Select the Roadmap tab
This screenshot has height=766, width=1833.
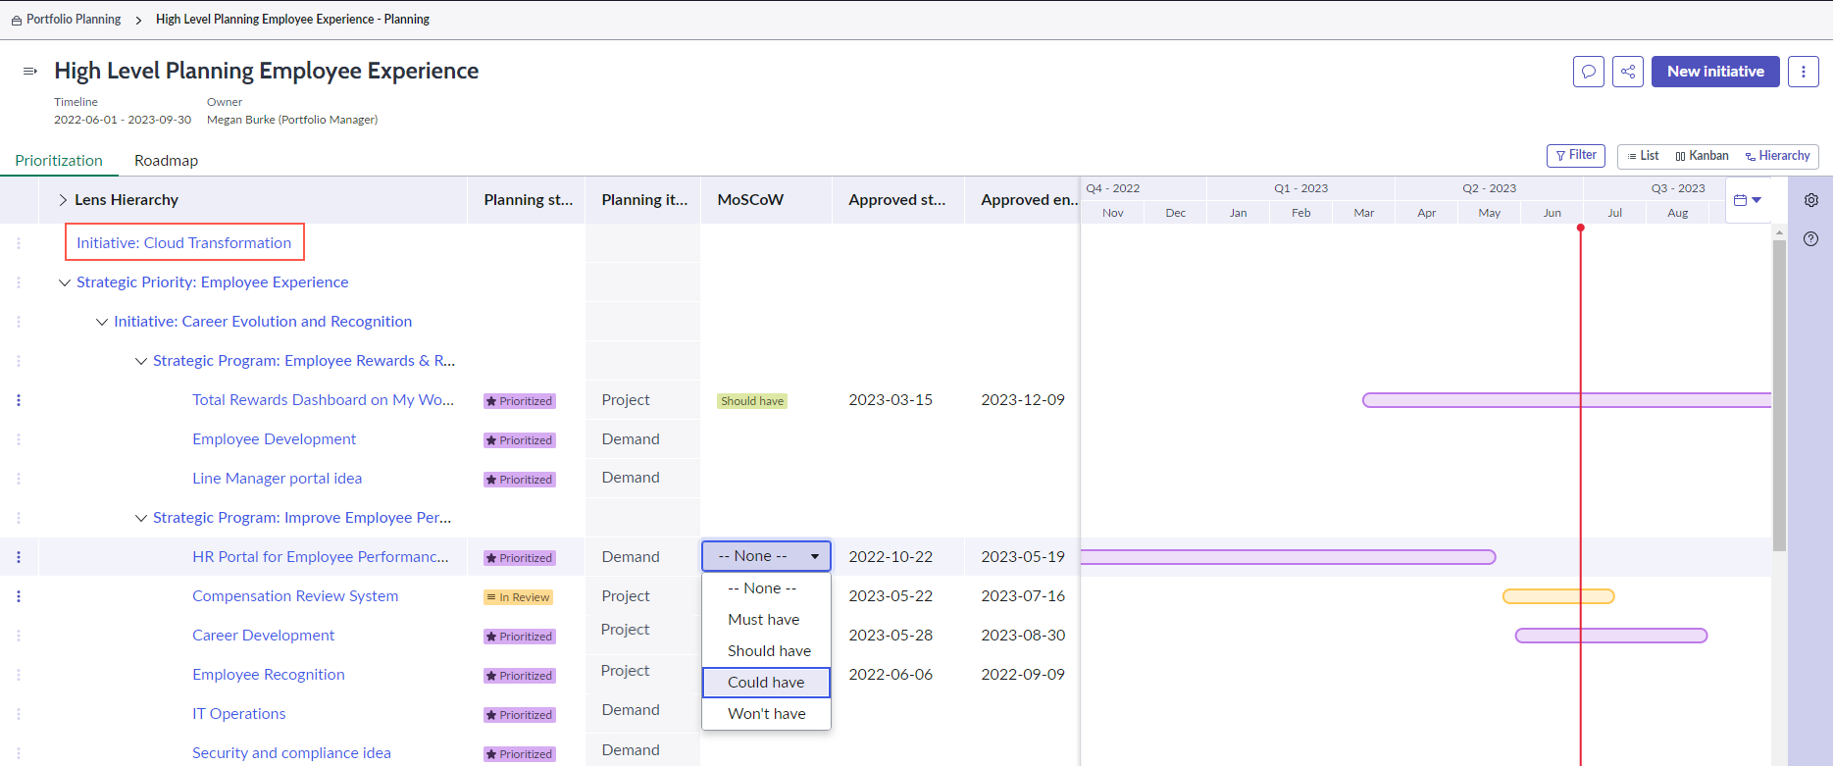[166, 161]
